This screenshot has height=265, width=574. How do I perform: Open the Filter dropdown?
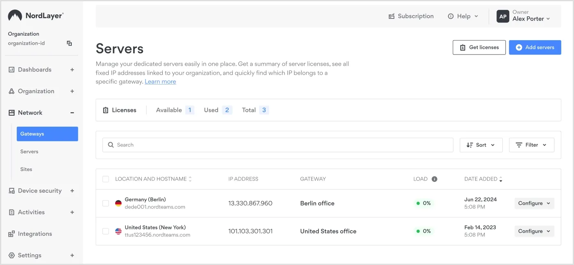click(531, 144)
